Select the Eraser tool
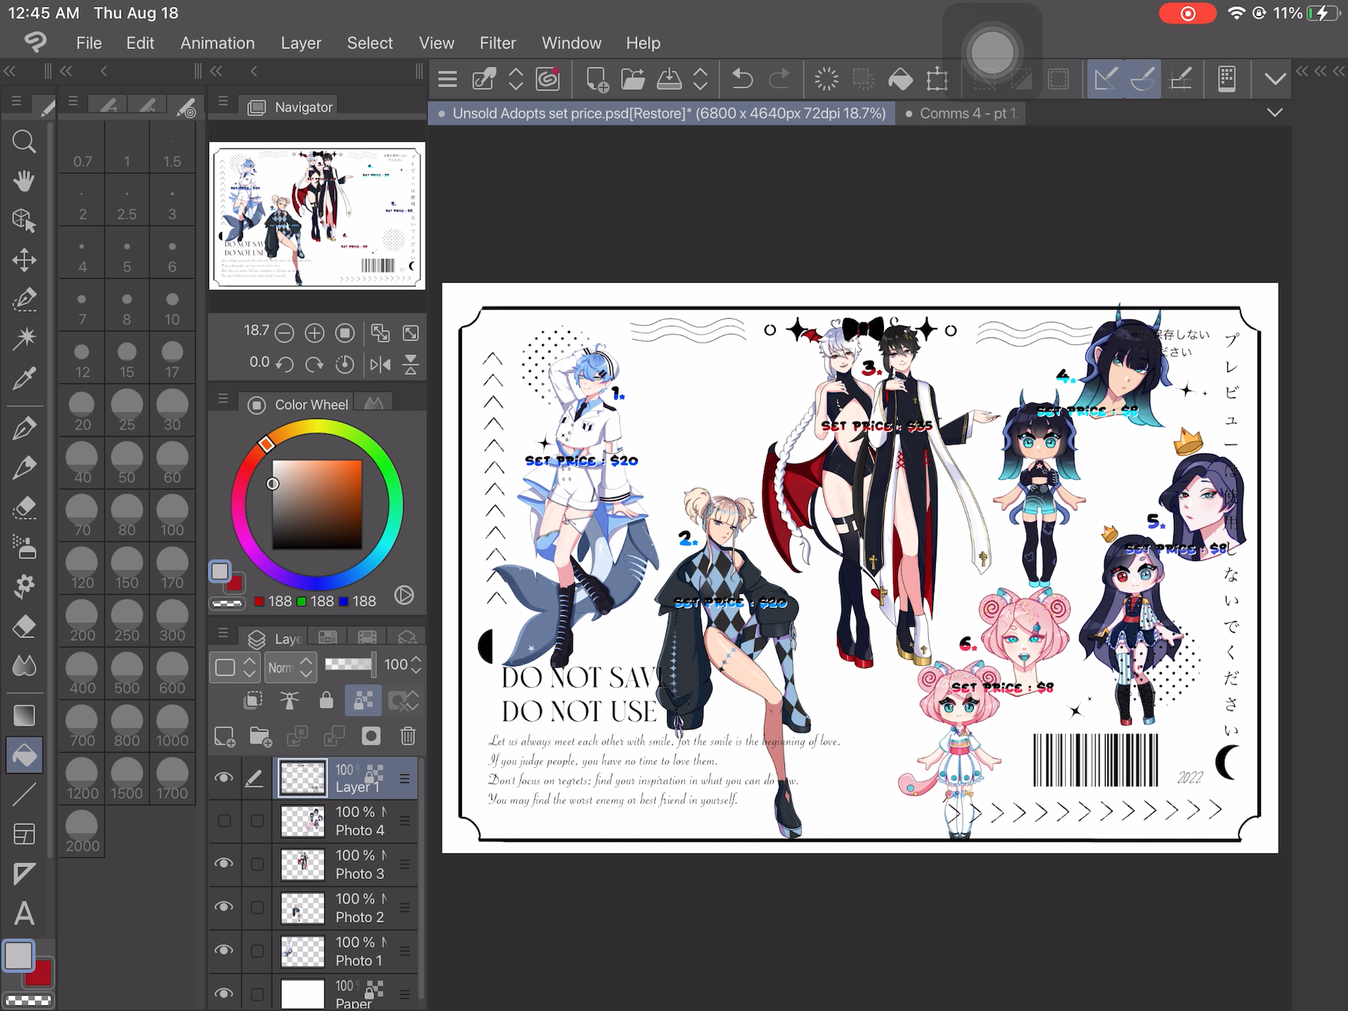This screenshot has width=1348, height=1011. point(24,626)
